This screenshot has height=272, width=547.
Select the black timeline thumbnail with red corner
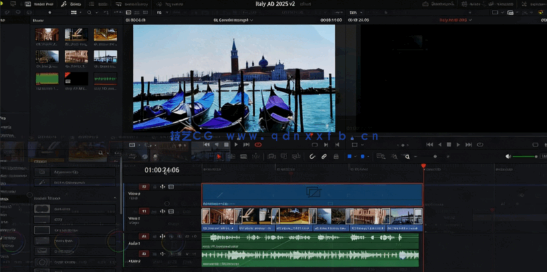[x=76, y=79]
